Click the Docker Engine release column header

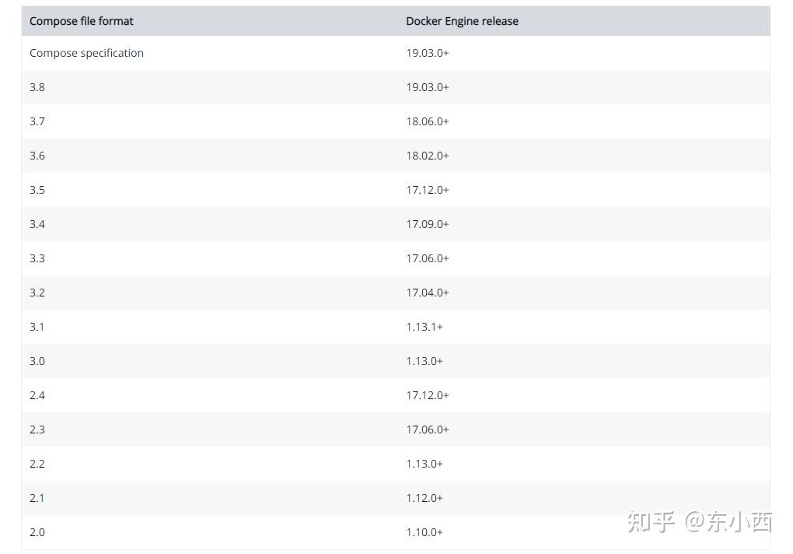[462, 21]
